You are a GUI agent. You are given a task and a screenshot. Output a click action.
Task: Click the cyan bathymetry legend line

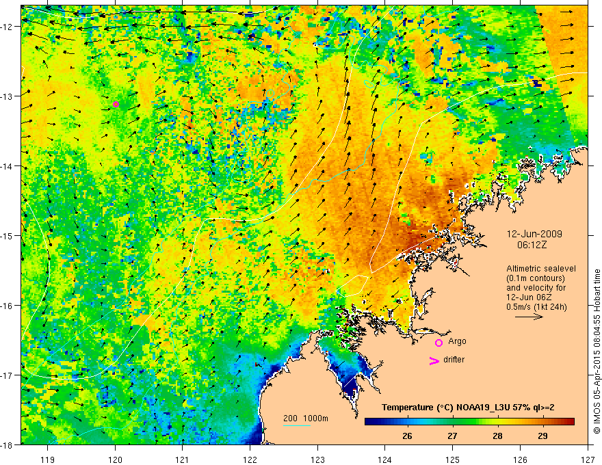[x=297, y=426]
